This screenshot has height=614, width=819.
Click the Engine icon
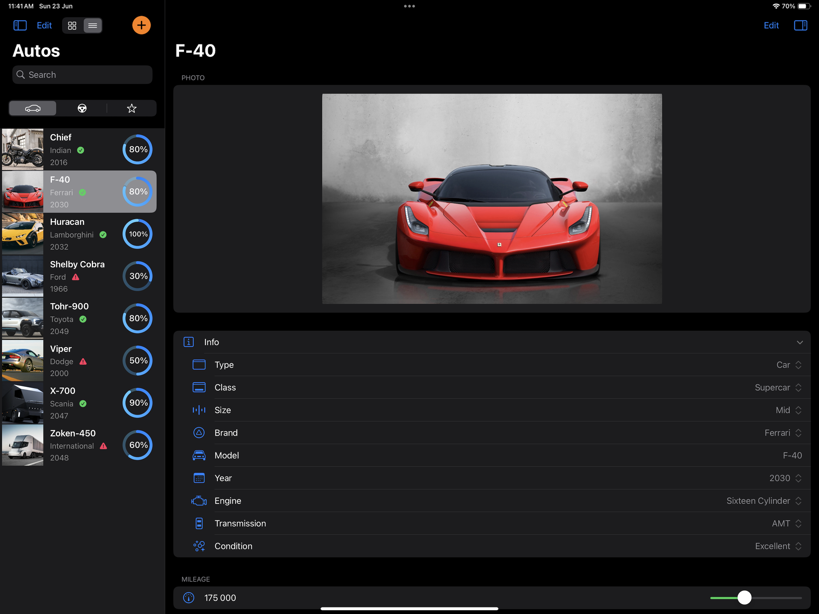199,501
